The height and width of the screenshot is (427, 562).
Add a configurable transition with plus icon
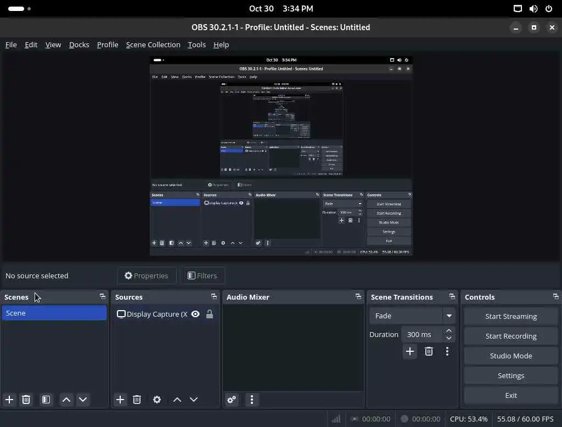tap(410, 351)
